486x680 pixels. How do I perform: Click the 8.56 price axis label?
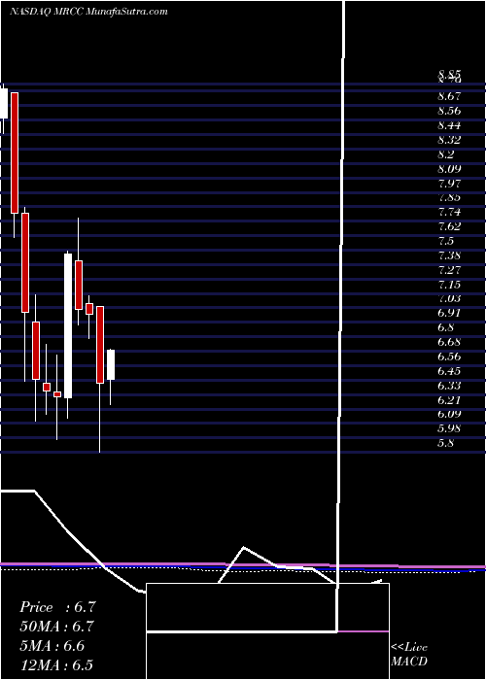(449, 111)
